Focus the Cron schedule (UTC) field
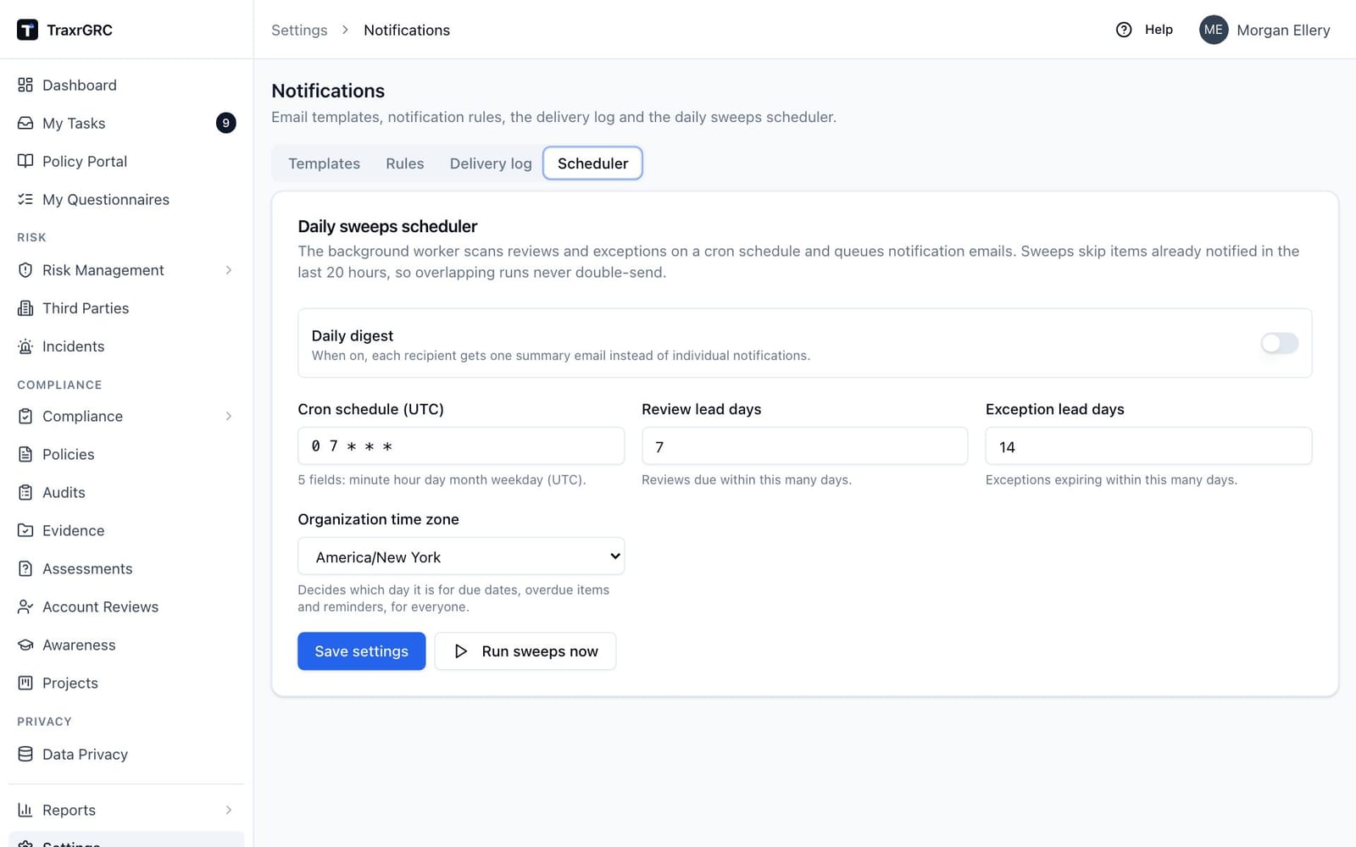 461,446
